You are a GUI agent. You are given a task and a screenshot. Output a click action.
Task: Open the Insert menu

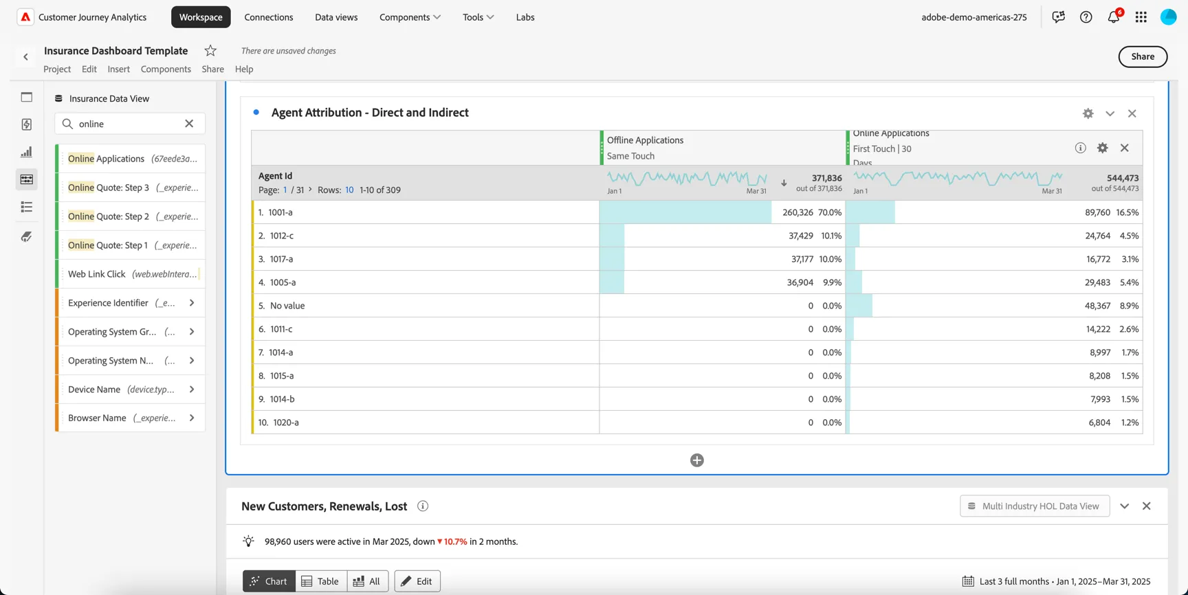[118, 69]
